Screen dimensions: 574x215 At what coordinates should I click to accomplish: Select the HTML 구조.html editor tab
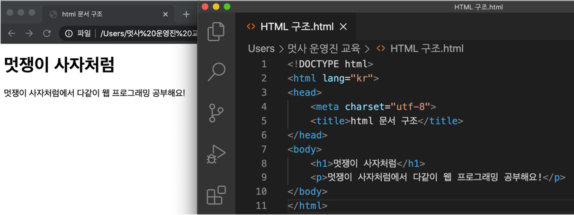[x=295, y=27]
